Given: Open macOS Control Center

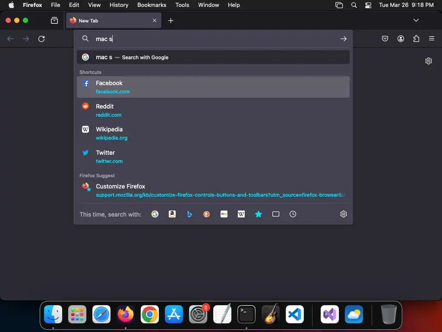Looking at the screenshot, I should click(368, 5).
